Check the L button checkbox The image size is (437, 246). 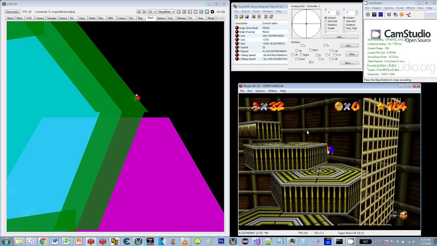click(x=302, y=45)
